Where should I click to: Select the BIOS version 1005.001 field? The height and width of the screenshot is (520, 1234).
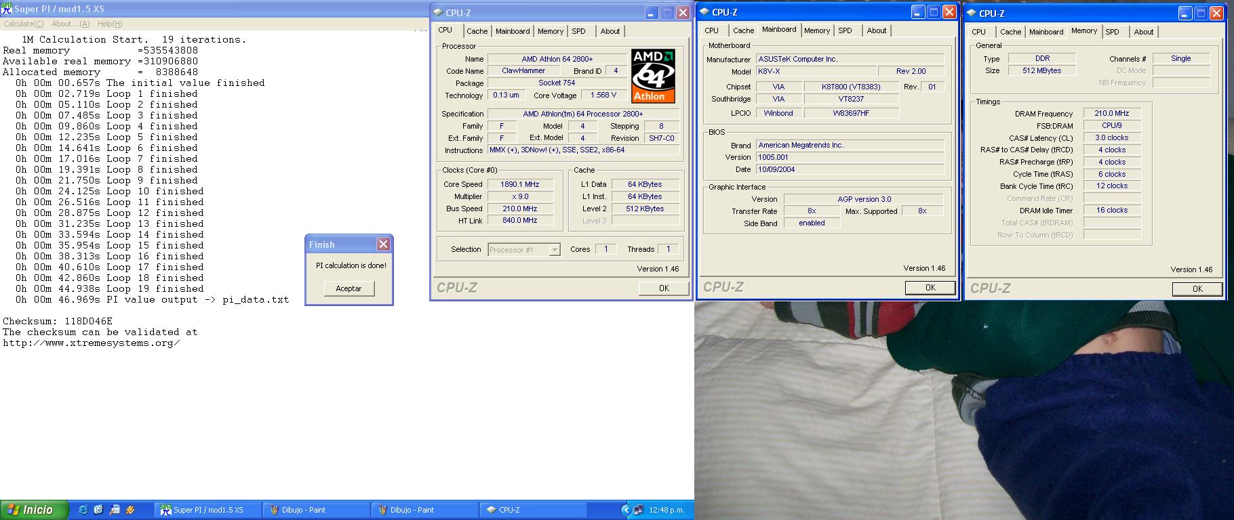tap(850, 157)
